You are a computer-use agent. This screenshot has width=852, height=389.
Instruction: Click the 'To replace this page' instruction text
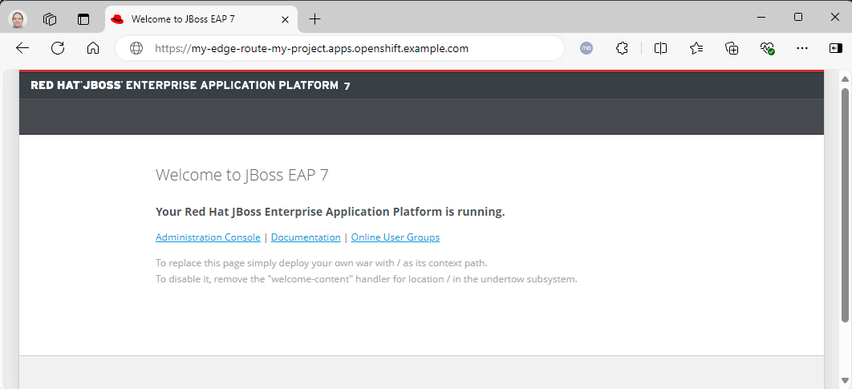click(x=322, y=263)
